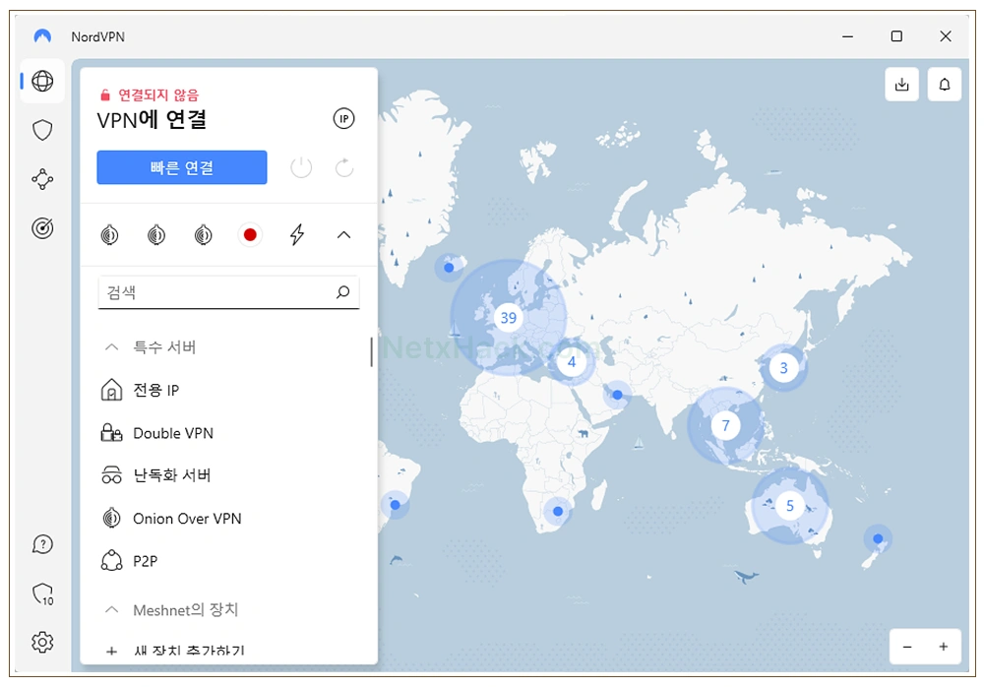Viewport: 984px width, 687px height.
Task: Open the Threat Protection shield icon
Action: (42, 130)
